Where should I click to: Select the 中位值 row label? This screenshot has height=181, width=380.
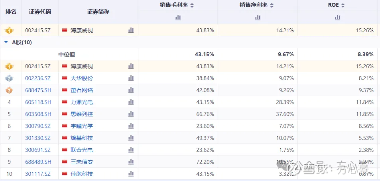point(67,54)
